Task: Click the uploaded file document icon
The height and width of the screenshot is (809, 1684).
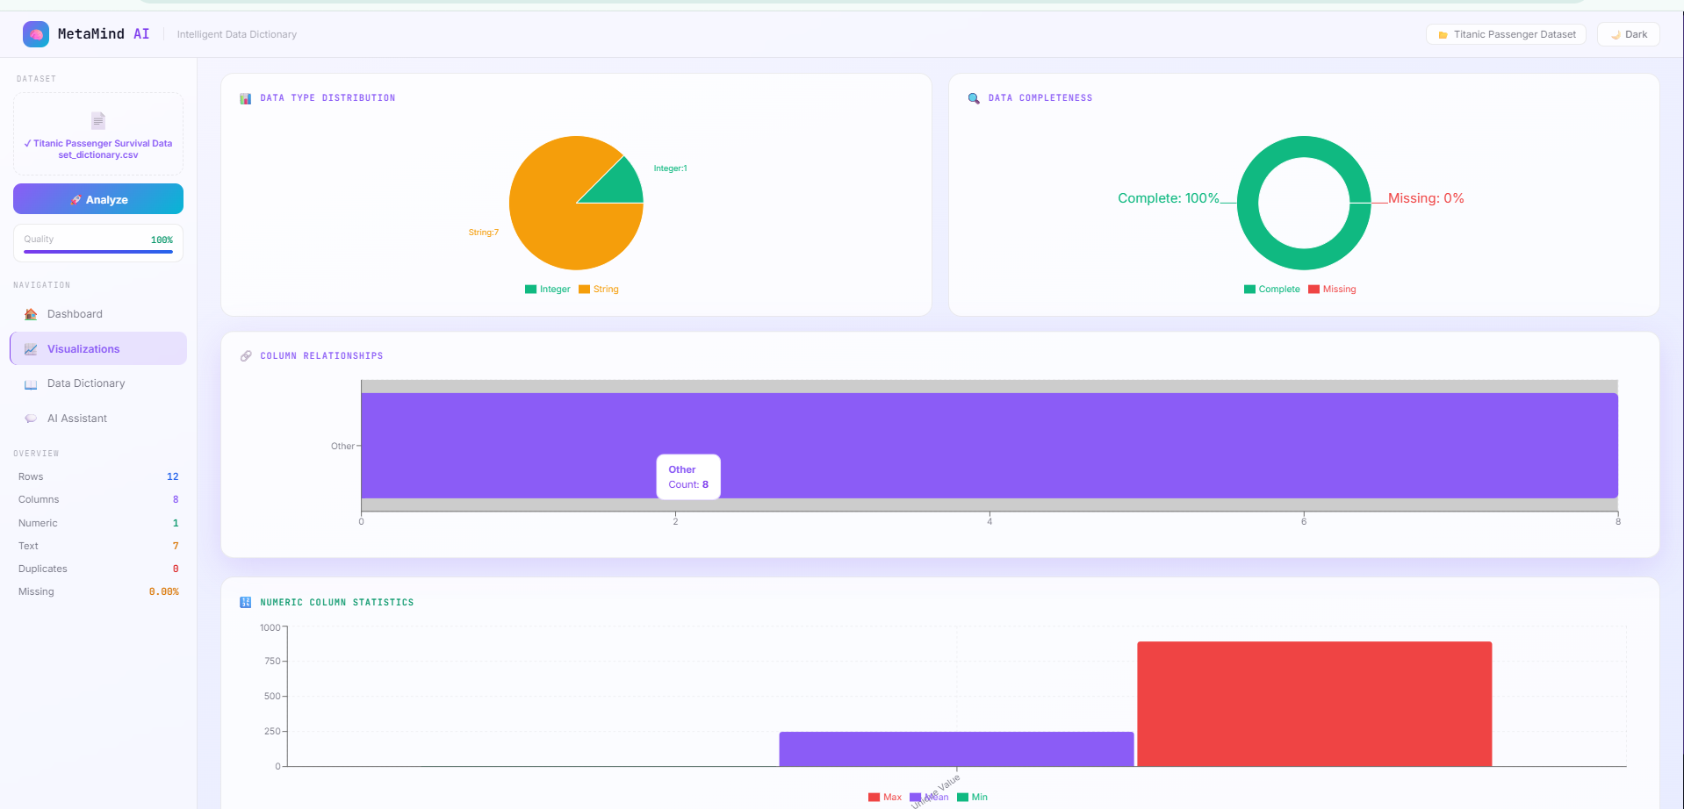Action: 98,120
